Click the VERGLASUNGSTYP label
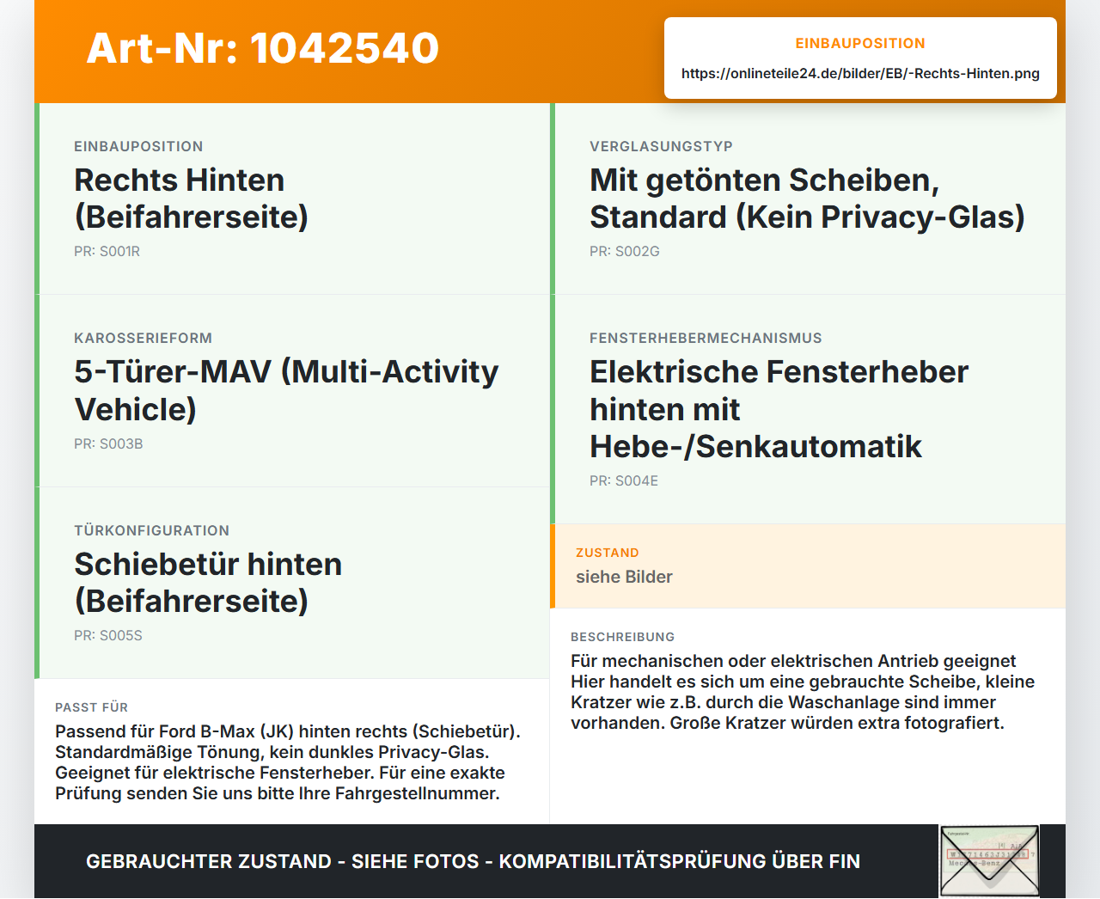The image size is (1100, 899). pyautogui.click(x=661, y=146)
